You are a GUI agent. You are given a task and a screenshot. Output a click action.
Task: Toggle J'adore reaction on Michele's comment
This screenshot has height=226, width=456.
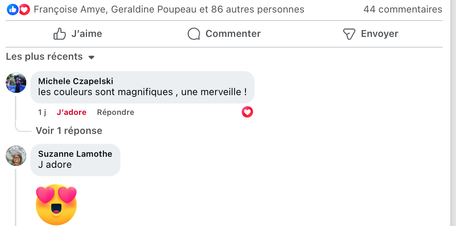point(71,112)
